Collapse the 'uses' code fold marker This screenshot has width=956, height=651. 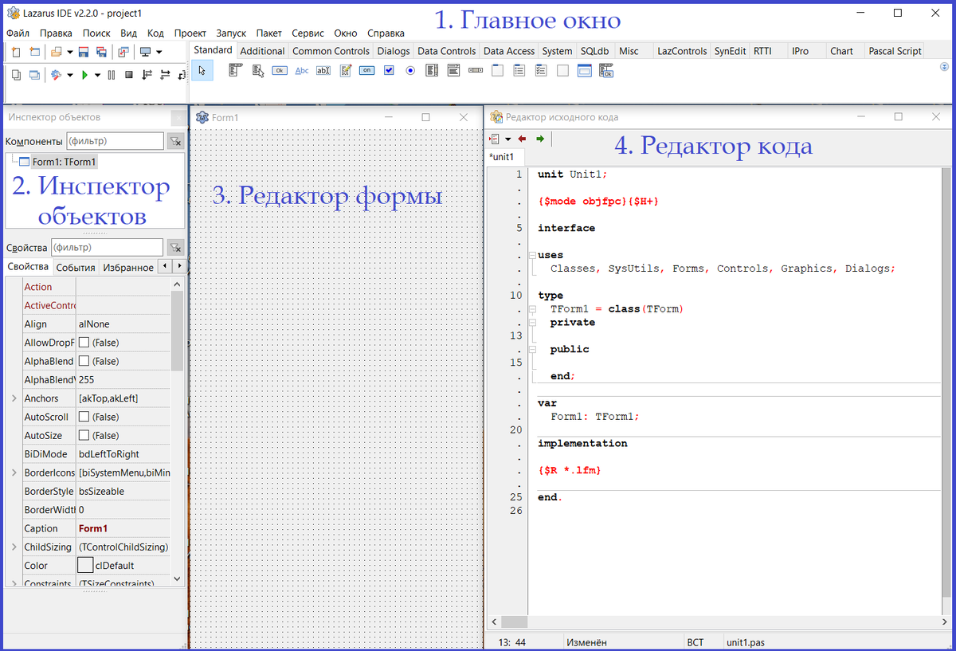[x=531, y=255]
